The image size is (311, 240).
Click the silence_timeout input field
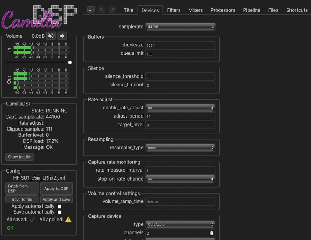tap(180, 85)
